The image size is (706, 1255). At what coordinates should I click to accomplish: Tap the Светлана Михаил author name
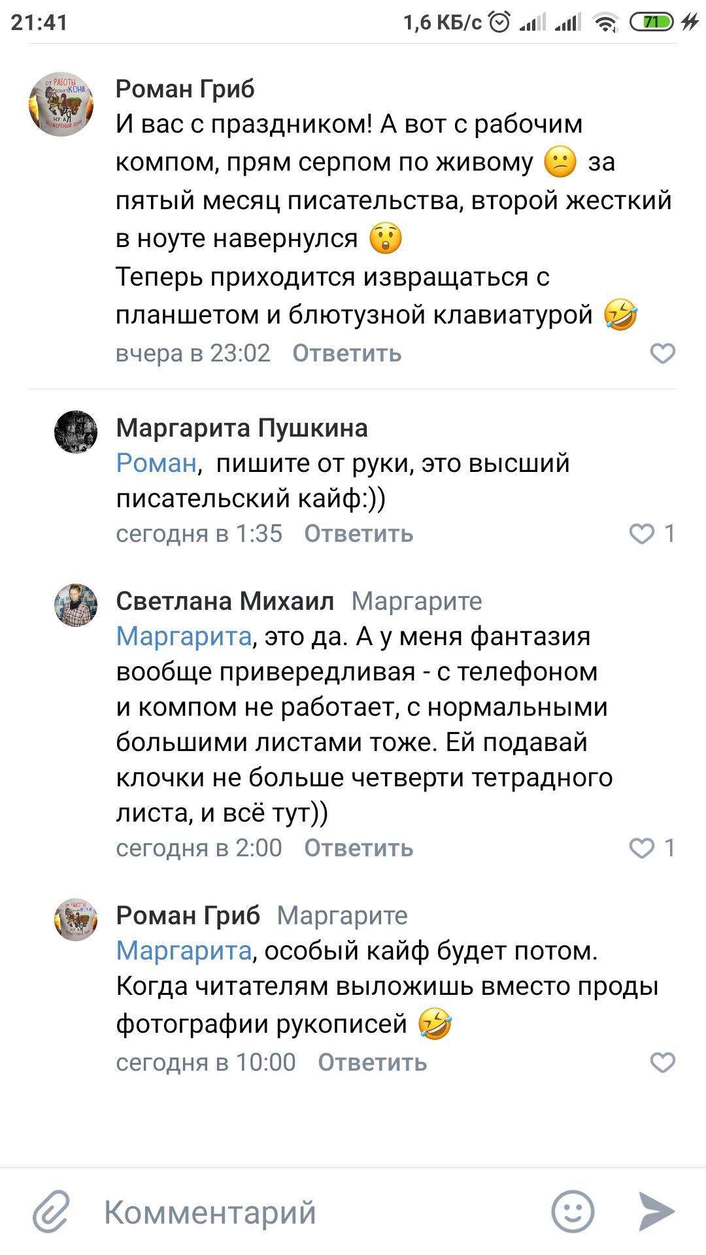click(x=225, y=601)
